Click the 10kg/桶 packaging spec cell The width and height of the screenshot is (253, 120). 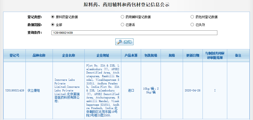pyautogui.click(x=151, y=91)
